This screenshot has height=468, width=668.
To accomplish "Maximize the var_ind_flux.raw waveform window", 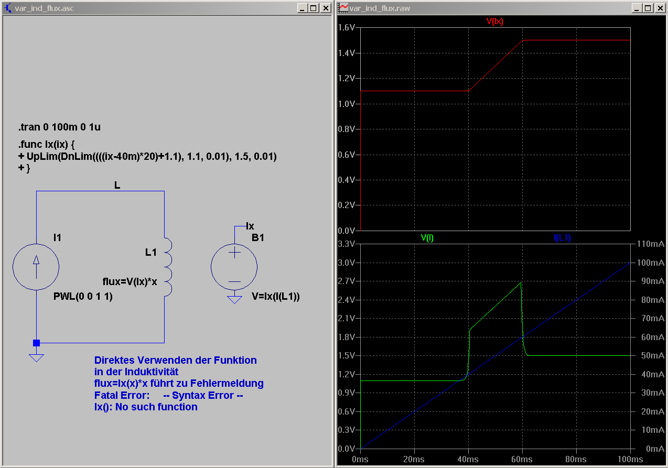I will click(648, 8).
